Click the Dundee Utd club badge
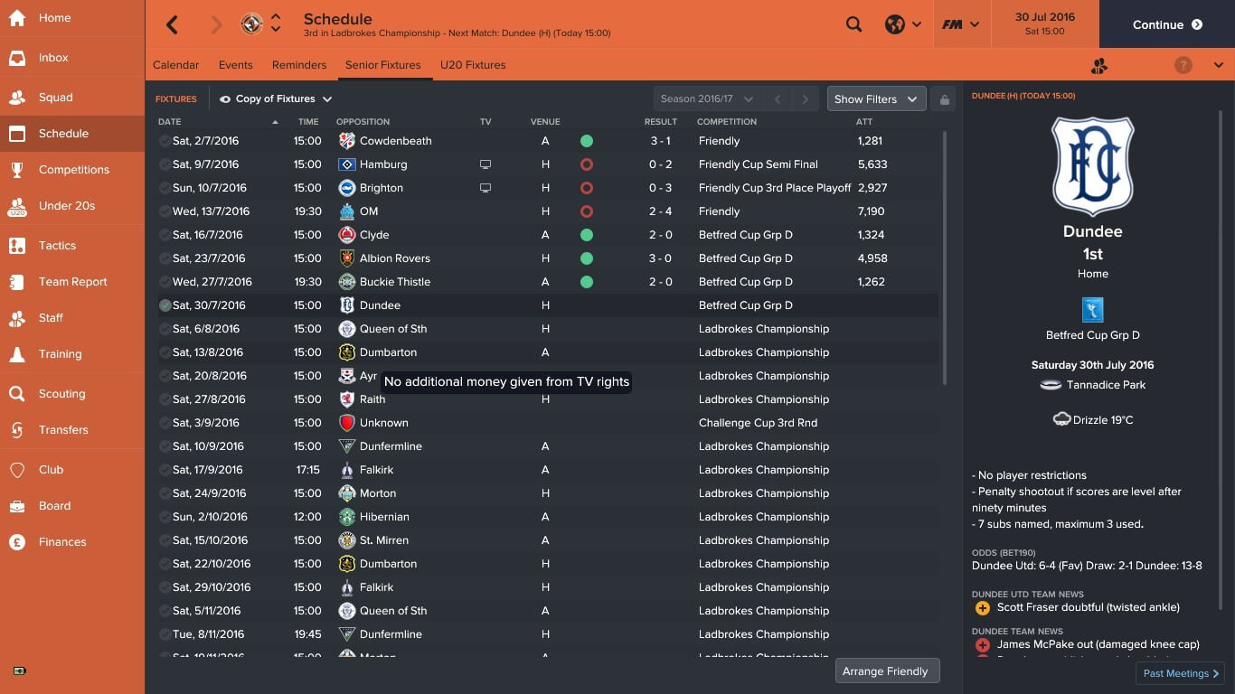The width and height of the screenshot is (1235, 694). 252,24
